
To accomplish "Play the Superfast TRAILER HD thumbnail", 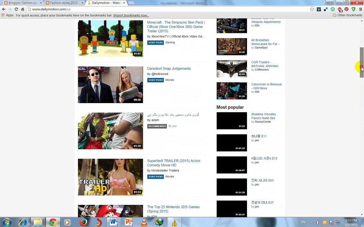I will tap(110, 177).
